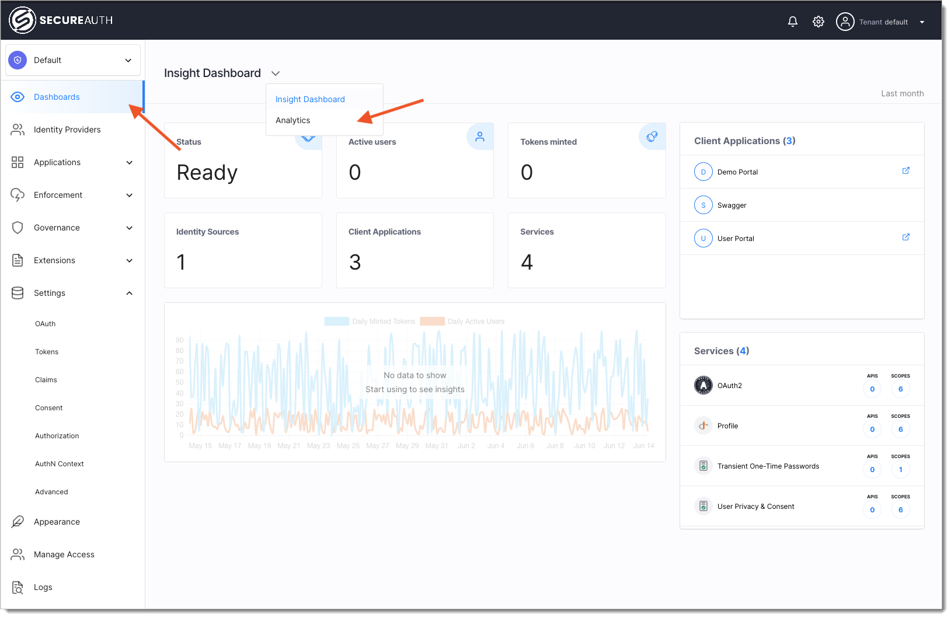Click the Appearance feather icon

[x=18, y=522]
